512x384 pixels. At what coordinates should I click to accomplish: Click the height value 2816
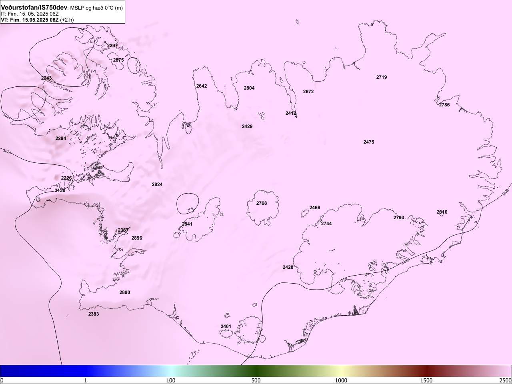442,212
